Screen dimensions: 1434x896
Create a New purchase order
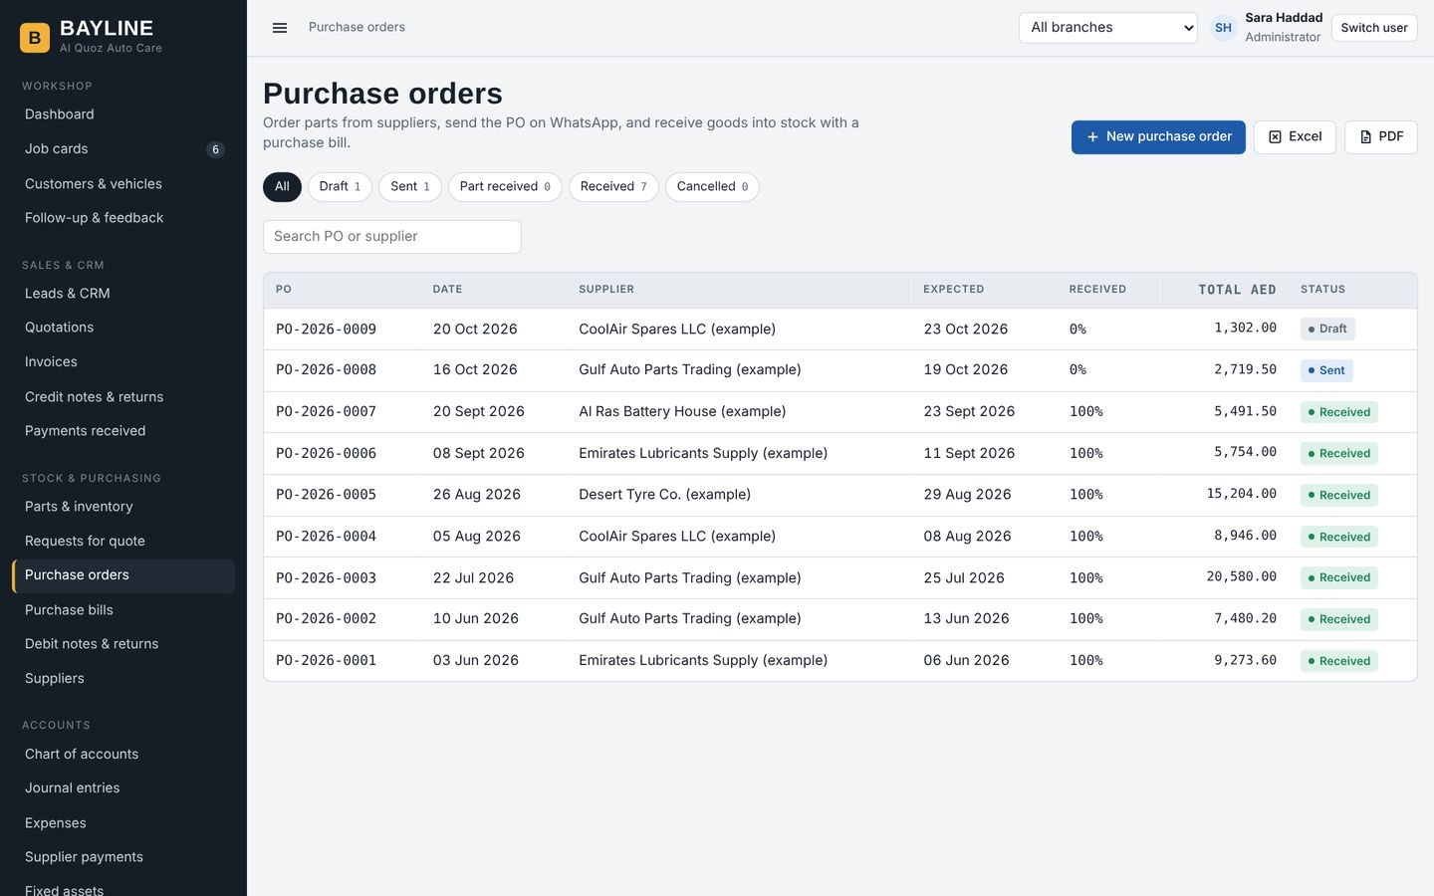click(x=1158, y=137)
